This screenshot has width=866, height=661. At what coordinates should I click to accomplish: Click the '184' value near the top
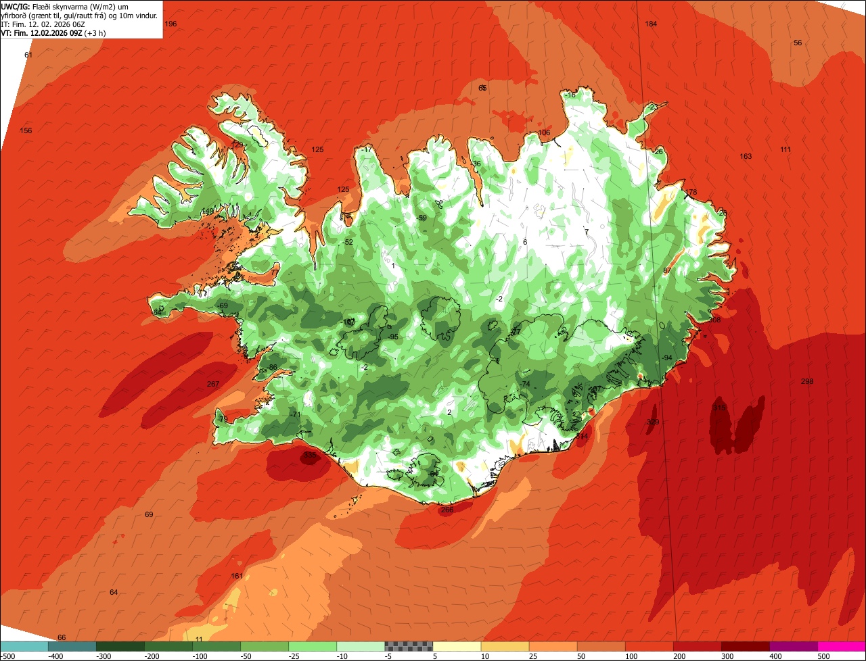[651, 24]
